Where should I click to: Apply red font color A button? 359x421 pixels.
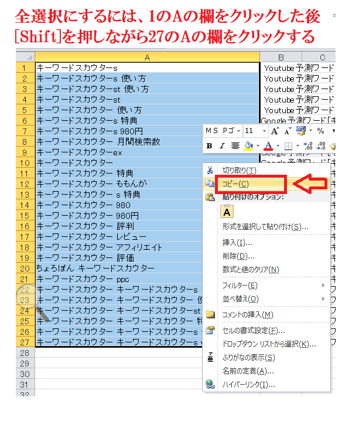[268, 146]
